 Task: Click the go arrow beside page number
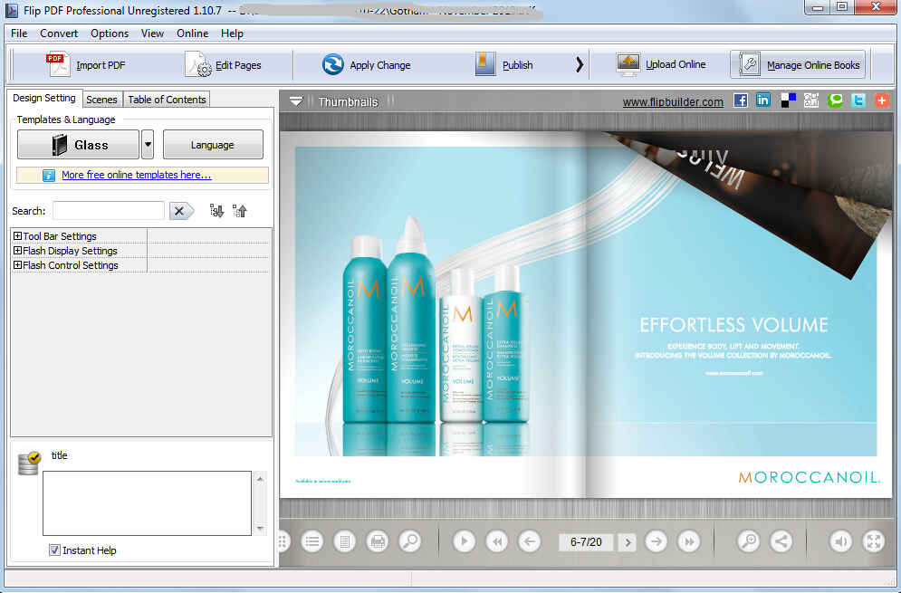click(x=628, y=542)
